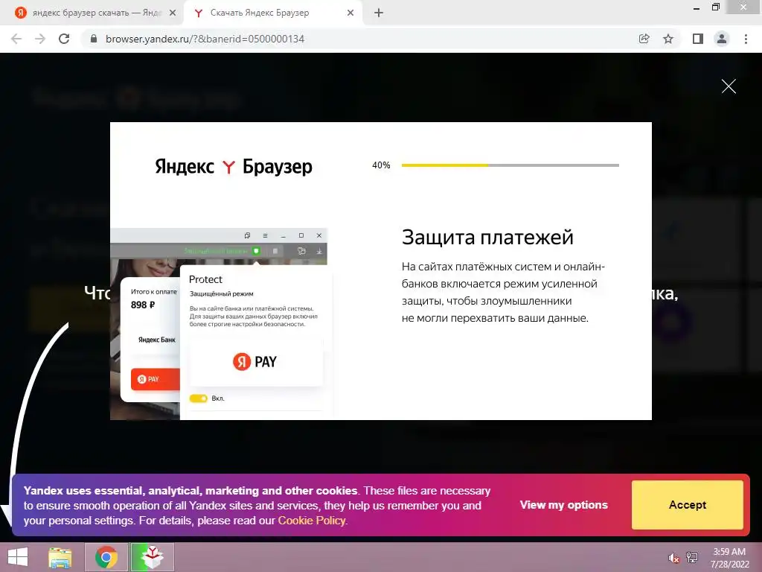This screenshot has width=762, height=572.
Task: Share this page via share icon
Action: pos(644,39)
